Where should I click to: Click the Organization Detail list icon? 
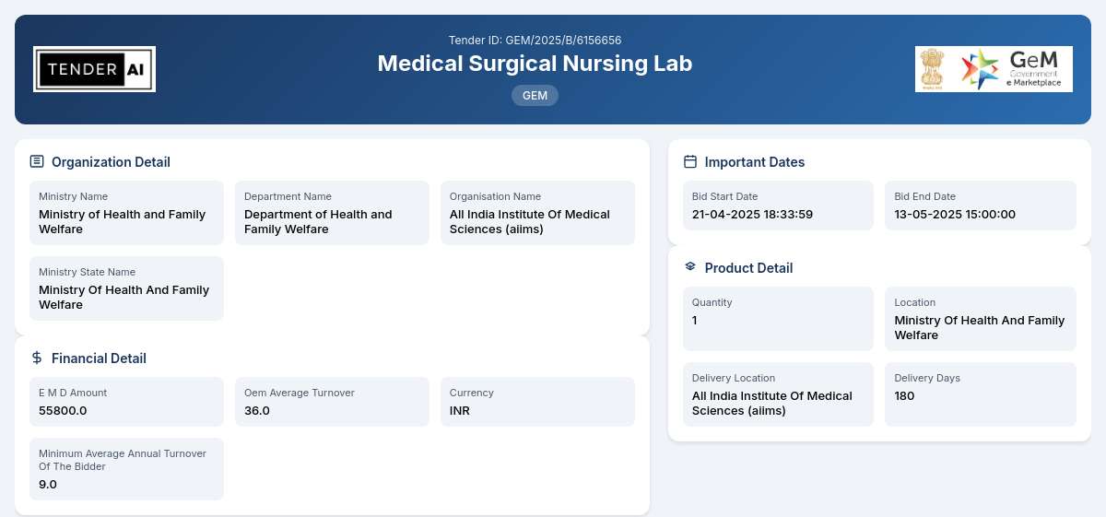coord(37,162)
